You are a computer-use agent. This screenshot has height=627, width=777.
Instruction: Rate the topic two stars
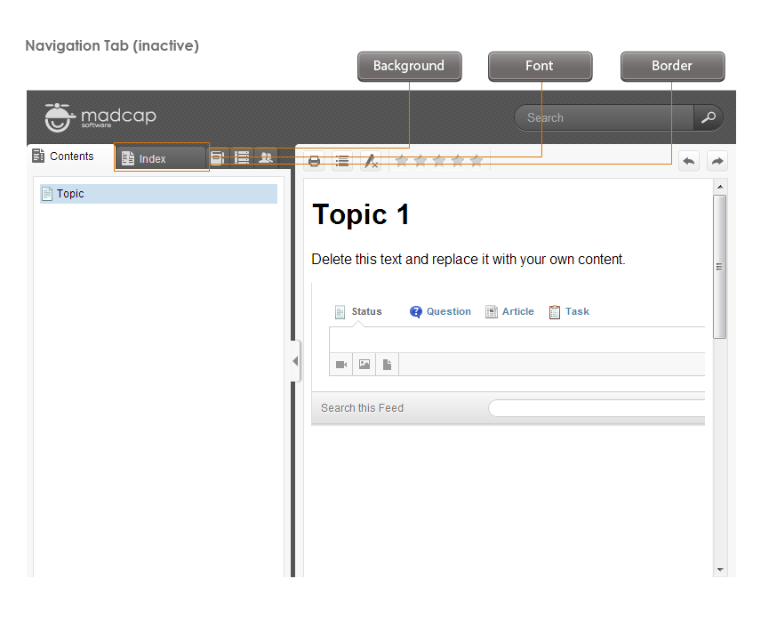(x=421, y=161)
